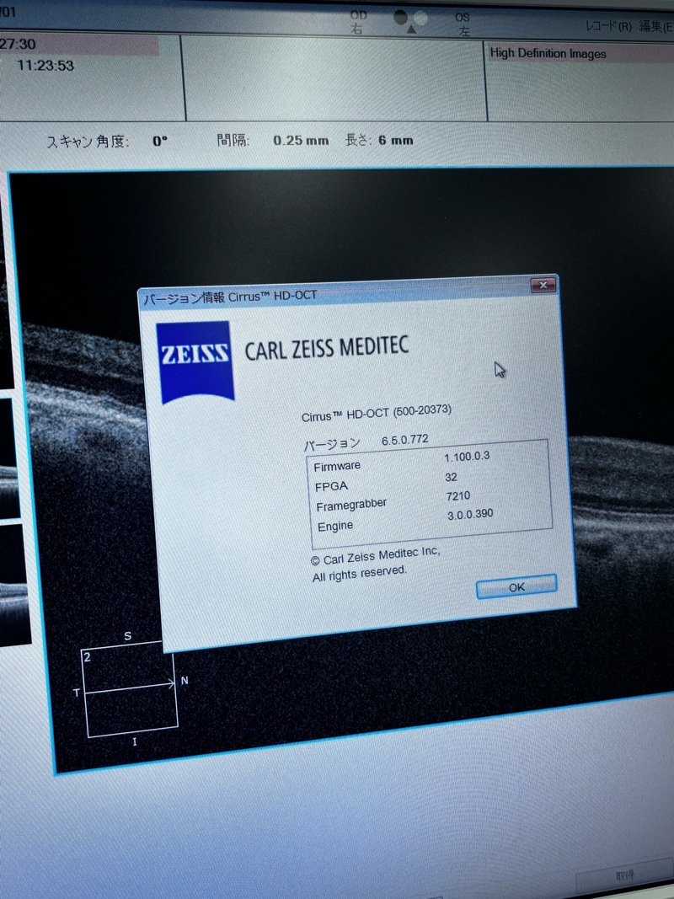Click the version number 6.5.0.772 text
The width and height of the screenshot is (674, 899).
[x=404, y=440]
